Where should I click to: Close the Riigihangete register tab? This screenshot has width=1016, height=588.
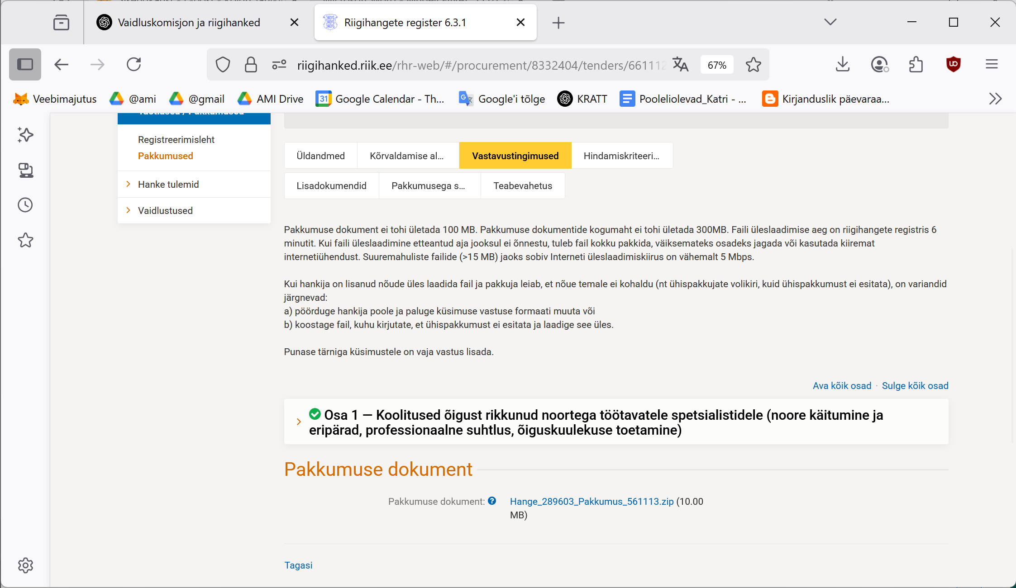(x=520, y=22)
